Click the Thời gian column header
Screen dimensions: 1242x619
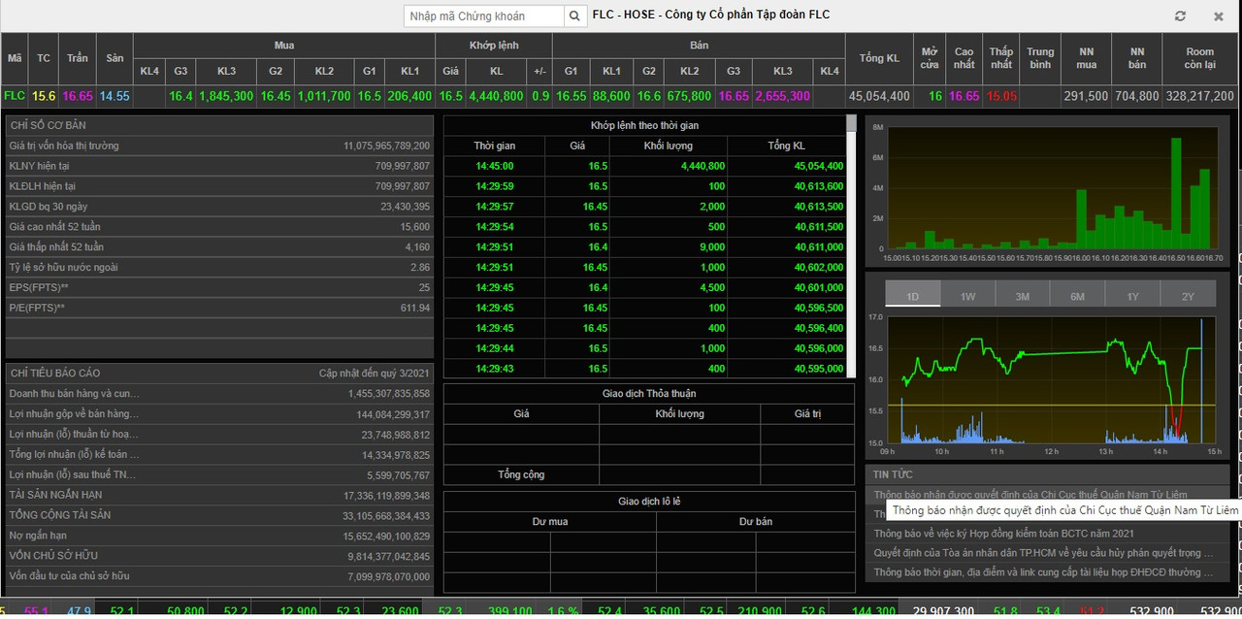(494, 146)
